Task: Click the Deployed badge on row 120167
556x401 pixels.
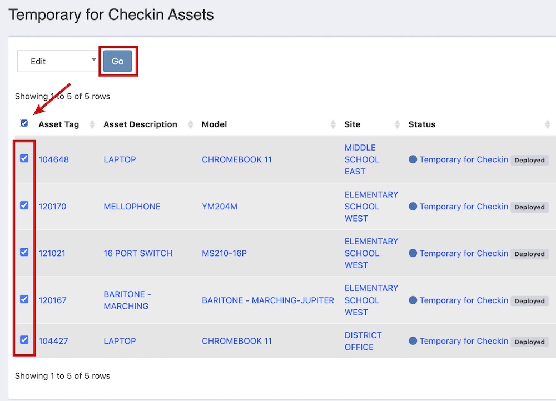Action: click(529, 301)
